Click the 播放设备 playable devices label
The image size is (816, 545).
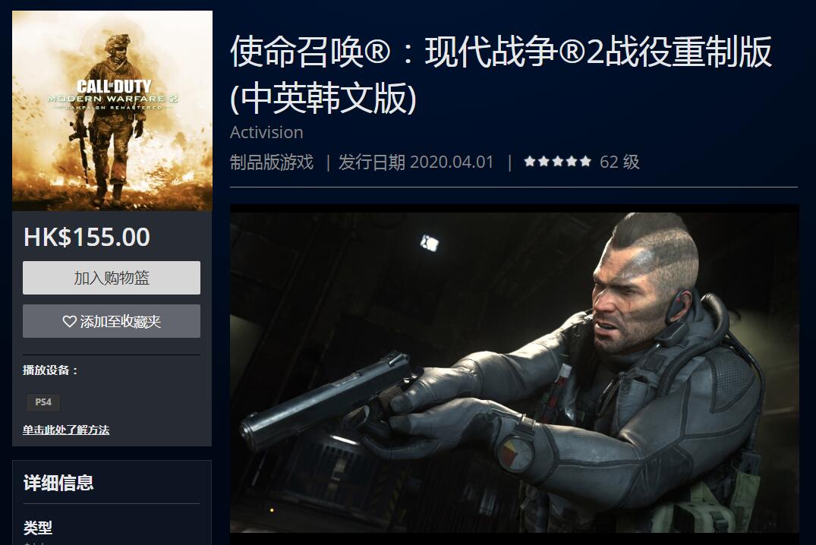51,370
